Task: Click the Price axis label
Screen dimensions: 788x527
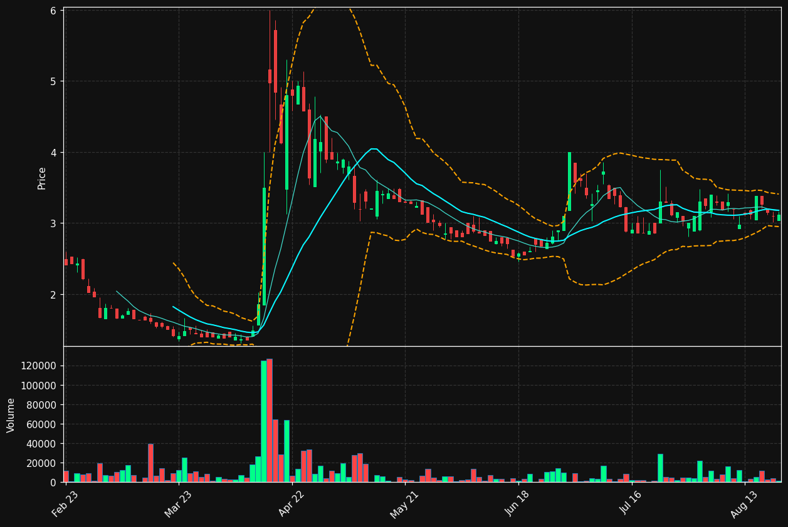Action: [x=42, y=178]
